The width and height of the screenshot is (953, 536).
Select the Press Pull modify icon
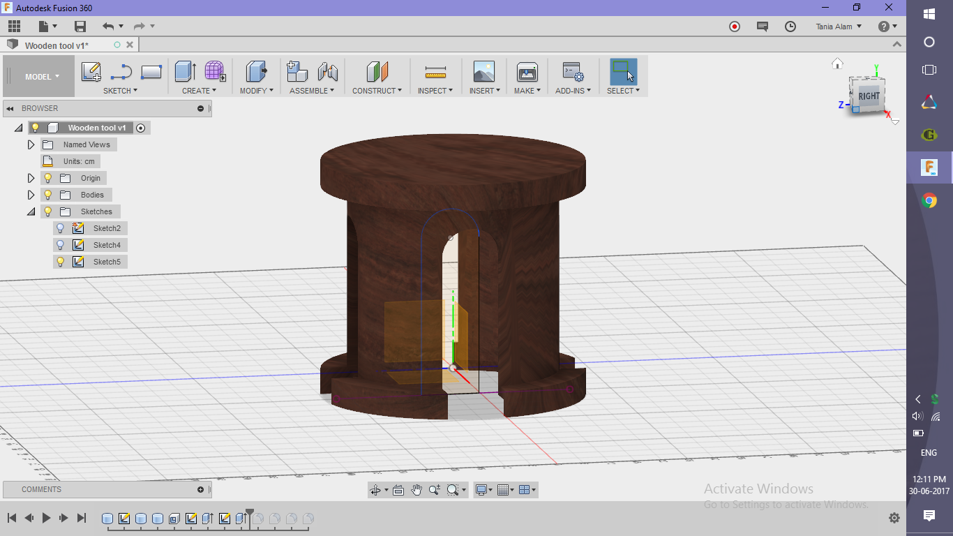coord(256,71)
